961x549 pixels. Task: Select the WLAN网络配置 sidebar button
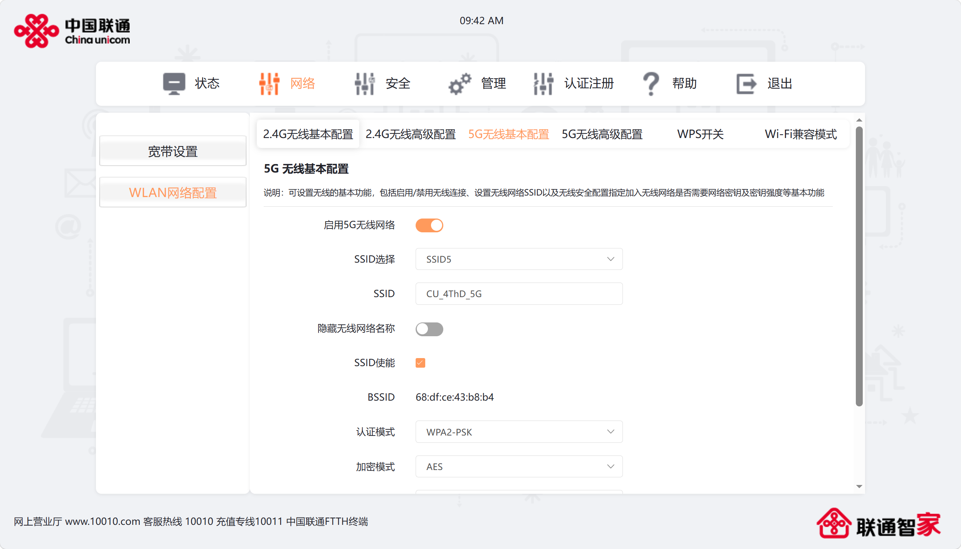173,192
